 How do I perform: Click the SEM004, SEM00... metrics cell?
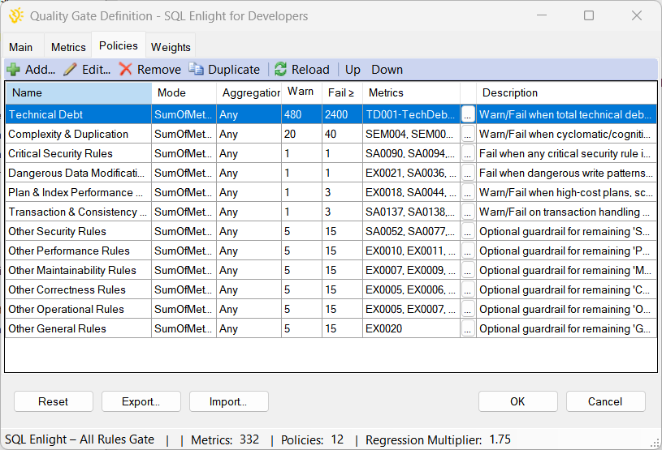point(409,134)
